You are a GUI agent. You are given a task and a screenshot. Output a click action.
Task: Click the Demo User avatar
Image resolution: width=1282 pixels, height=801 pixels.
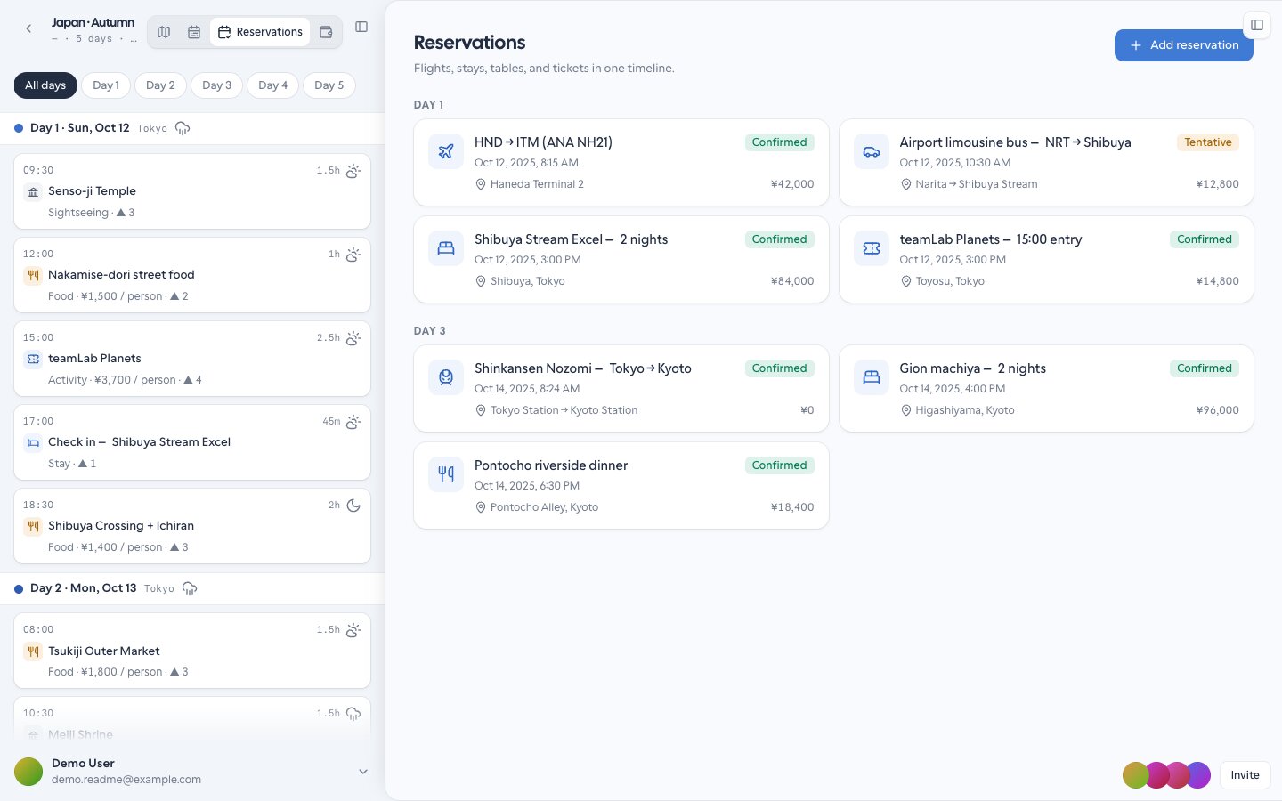[x=28, y=772]
